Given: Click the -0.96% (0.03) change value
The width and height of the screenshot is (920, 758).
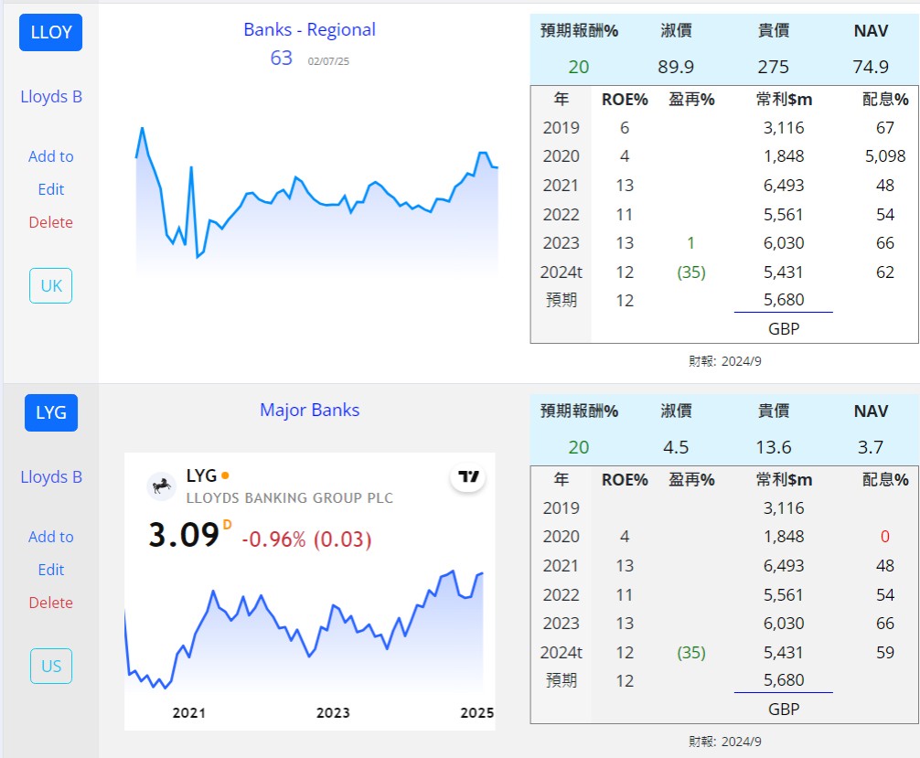Looking at the screenshot, I should coord(307,539).
